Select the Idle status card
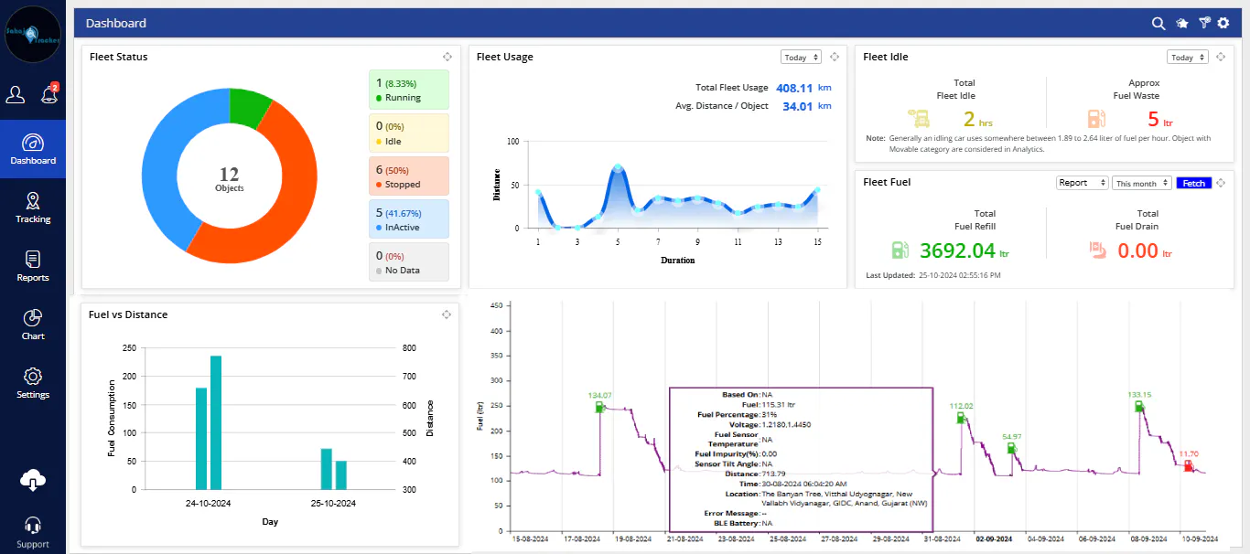 pos(409,133)
